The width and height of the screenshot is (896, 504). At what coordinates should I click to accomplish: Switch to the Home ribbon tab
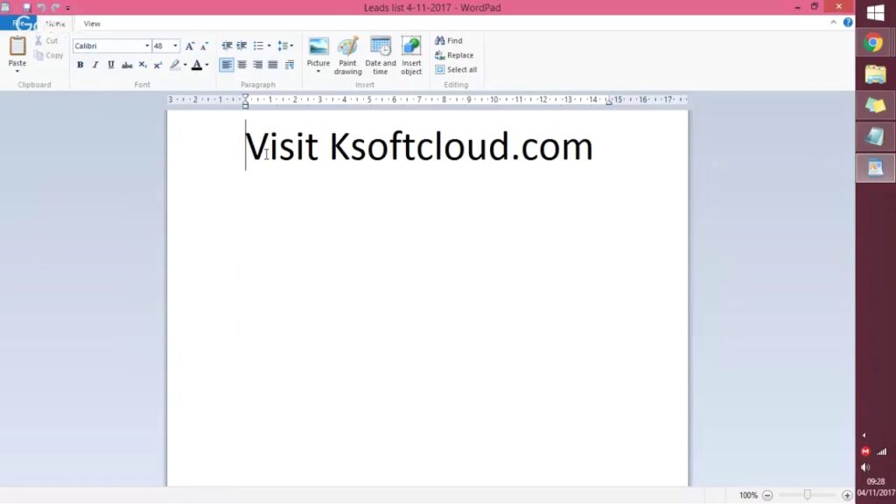point(55,24)
